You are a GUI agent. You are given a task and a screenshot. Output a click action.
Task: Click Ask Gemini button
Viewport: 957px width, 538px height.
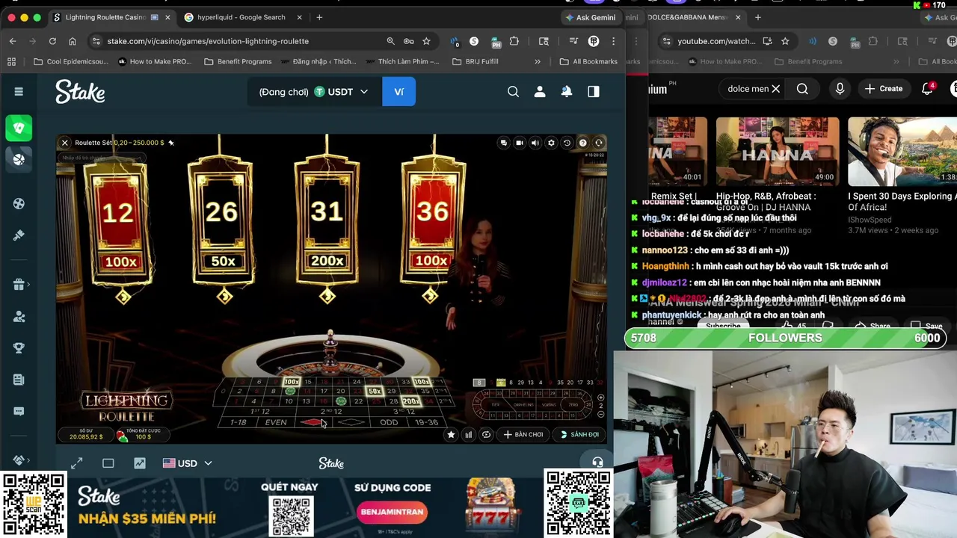tap(591, 17)
